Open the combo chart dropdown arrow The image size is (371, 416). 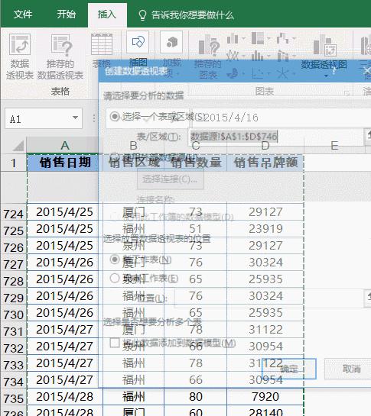click(x=295, y=56)
